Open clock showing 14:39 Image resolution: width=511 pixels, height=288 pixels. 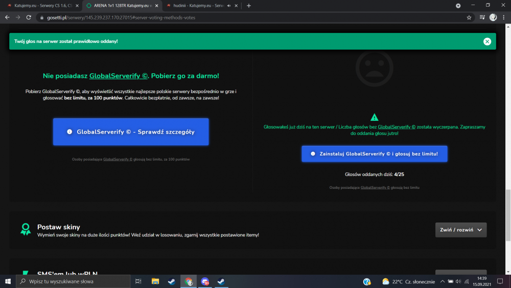482,281
